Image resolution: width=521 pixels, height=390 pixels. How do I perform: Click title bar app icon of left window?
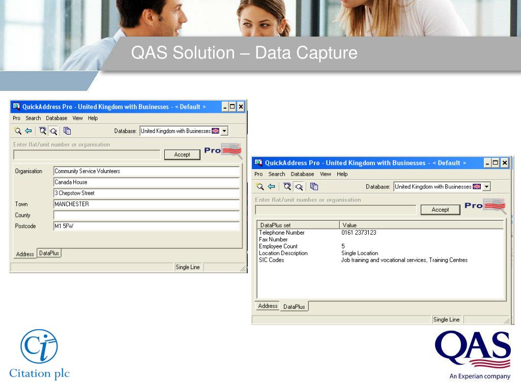[x=16, y=107]
